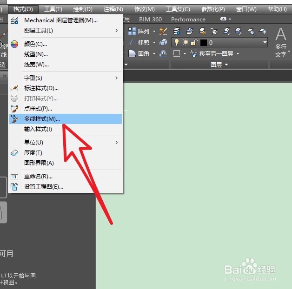Open the 参数化(P) menu

click(213, 9)
